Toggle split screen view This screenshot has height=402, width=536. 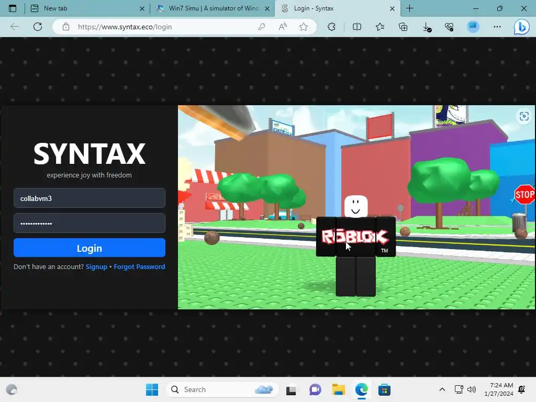(357, 27)
